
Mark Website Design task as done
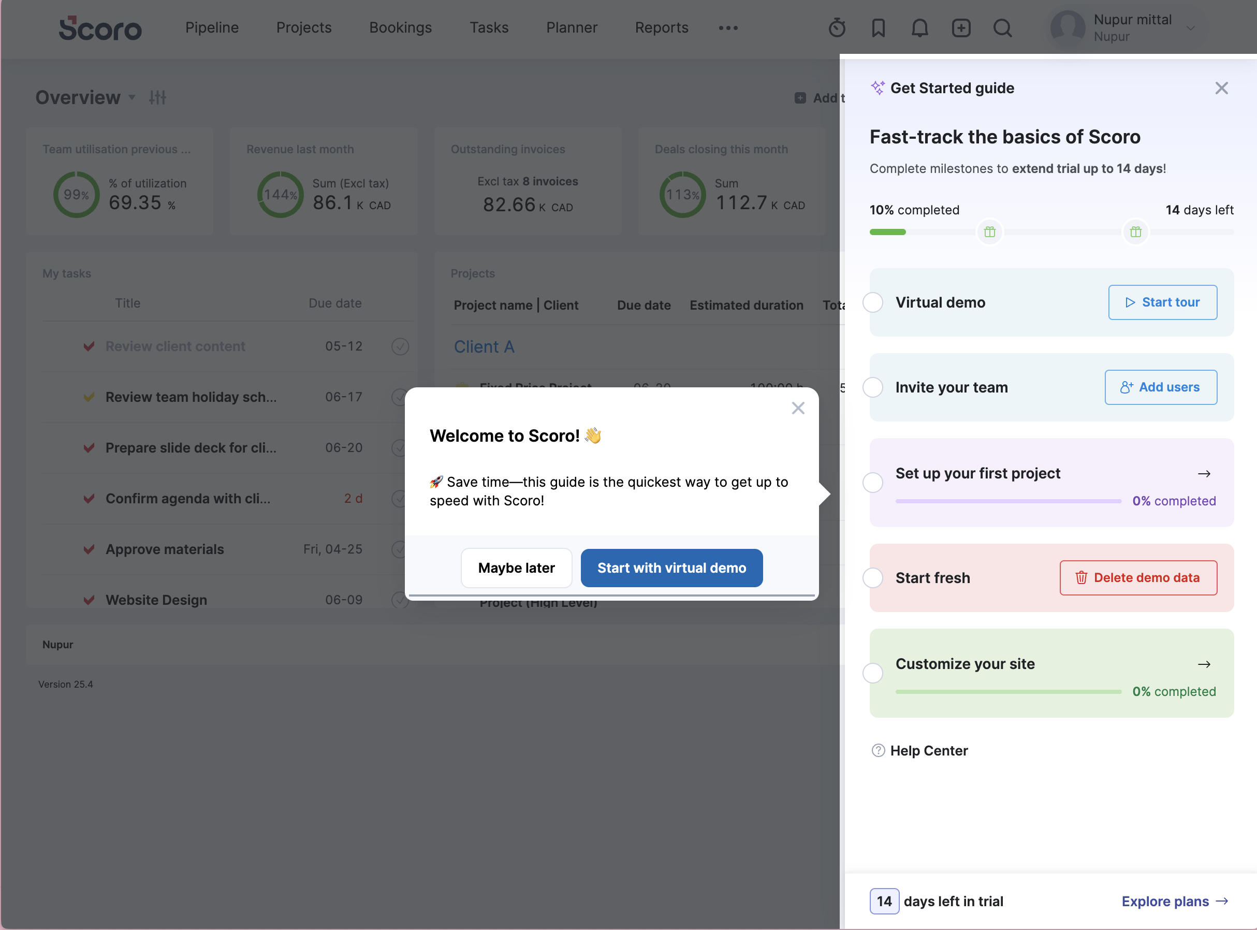[x=400, y=600]
